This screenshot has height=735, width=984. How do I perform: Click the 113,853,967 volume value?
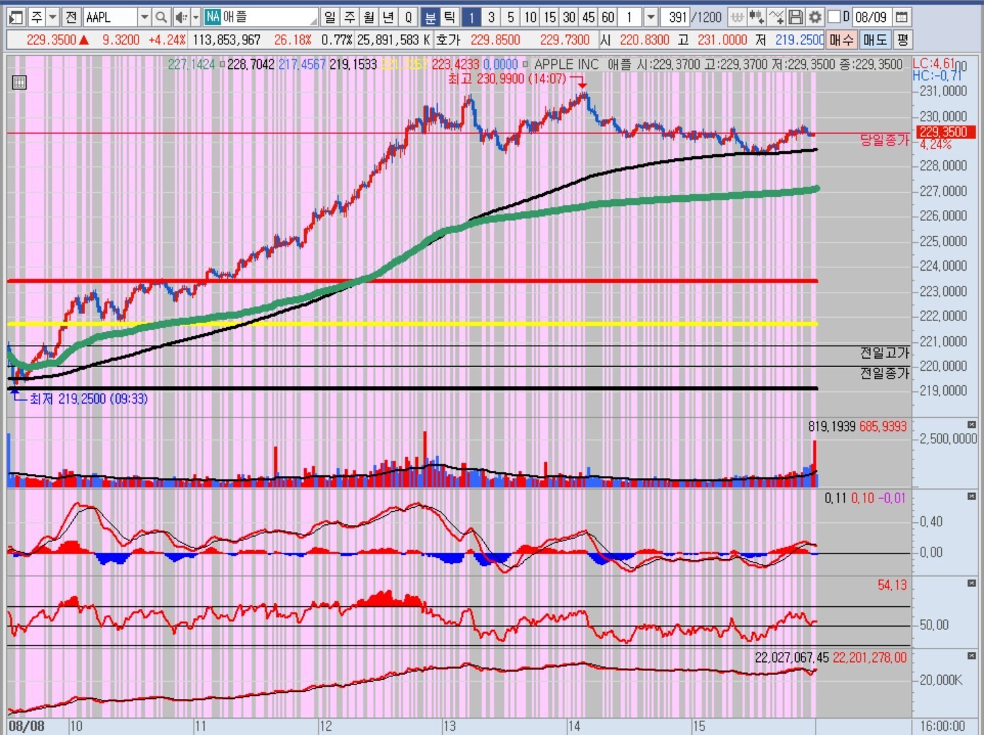[227, 40]
